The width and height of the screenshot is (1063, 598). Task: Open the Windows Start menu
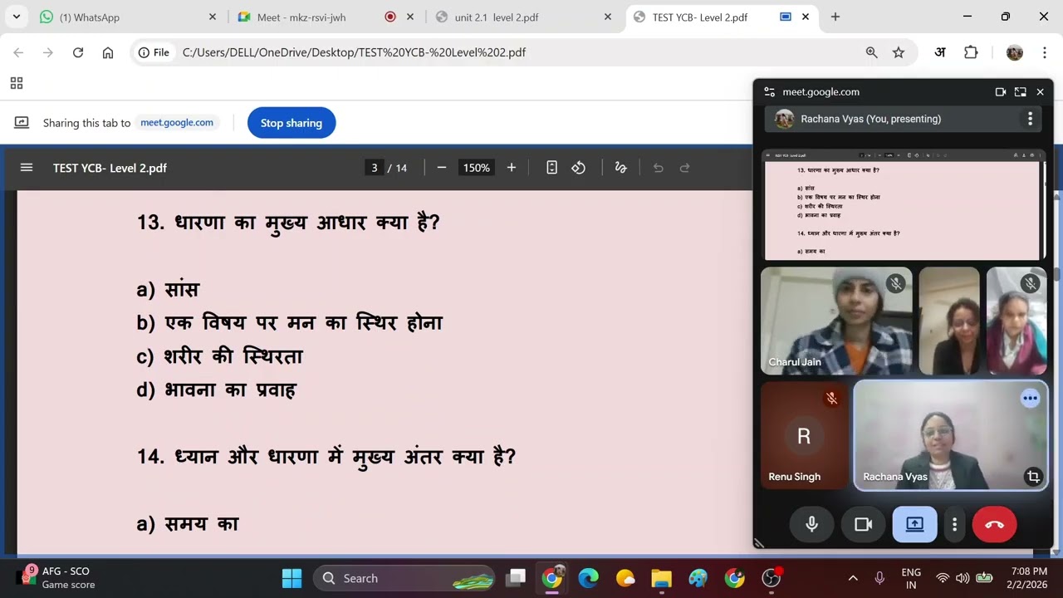tap(291, 578)
